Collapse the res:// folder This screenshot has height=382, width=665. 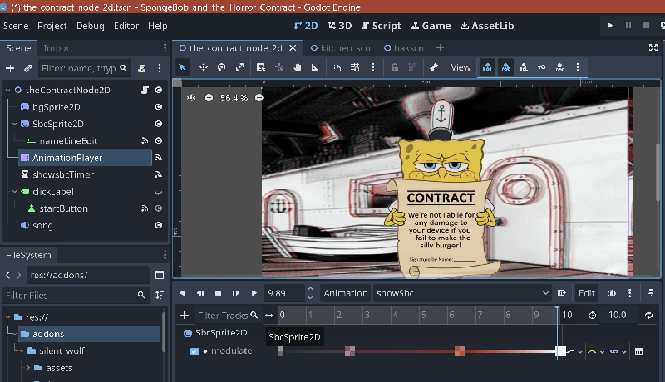[x=7, y=316]
